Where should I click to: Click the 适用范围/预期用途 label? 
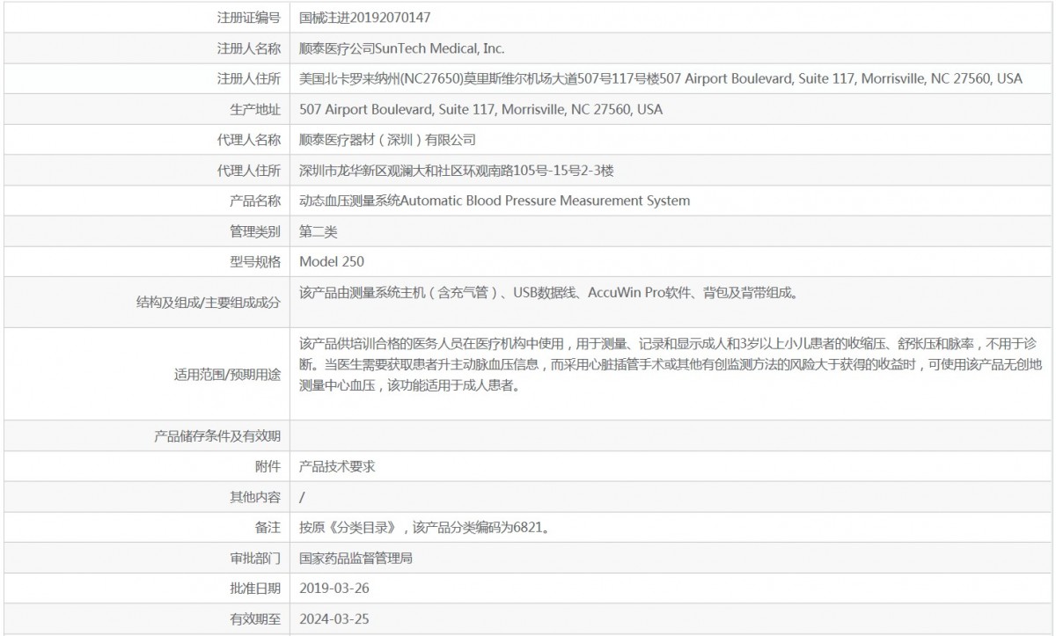click(229, 374)
